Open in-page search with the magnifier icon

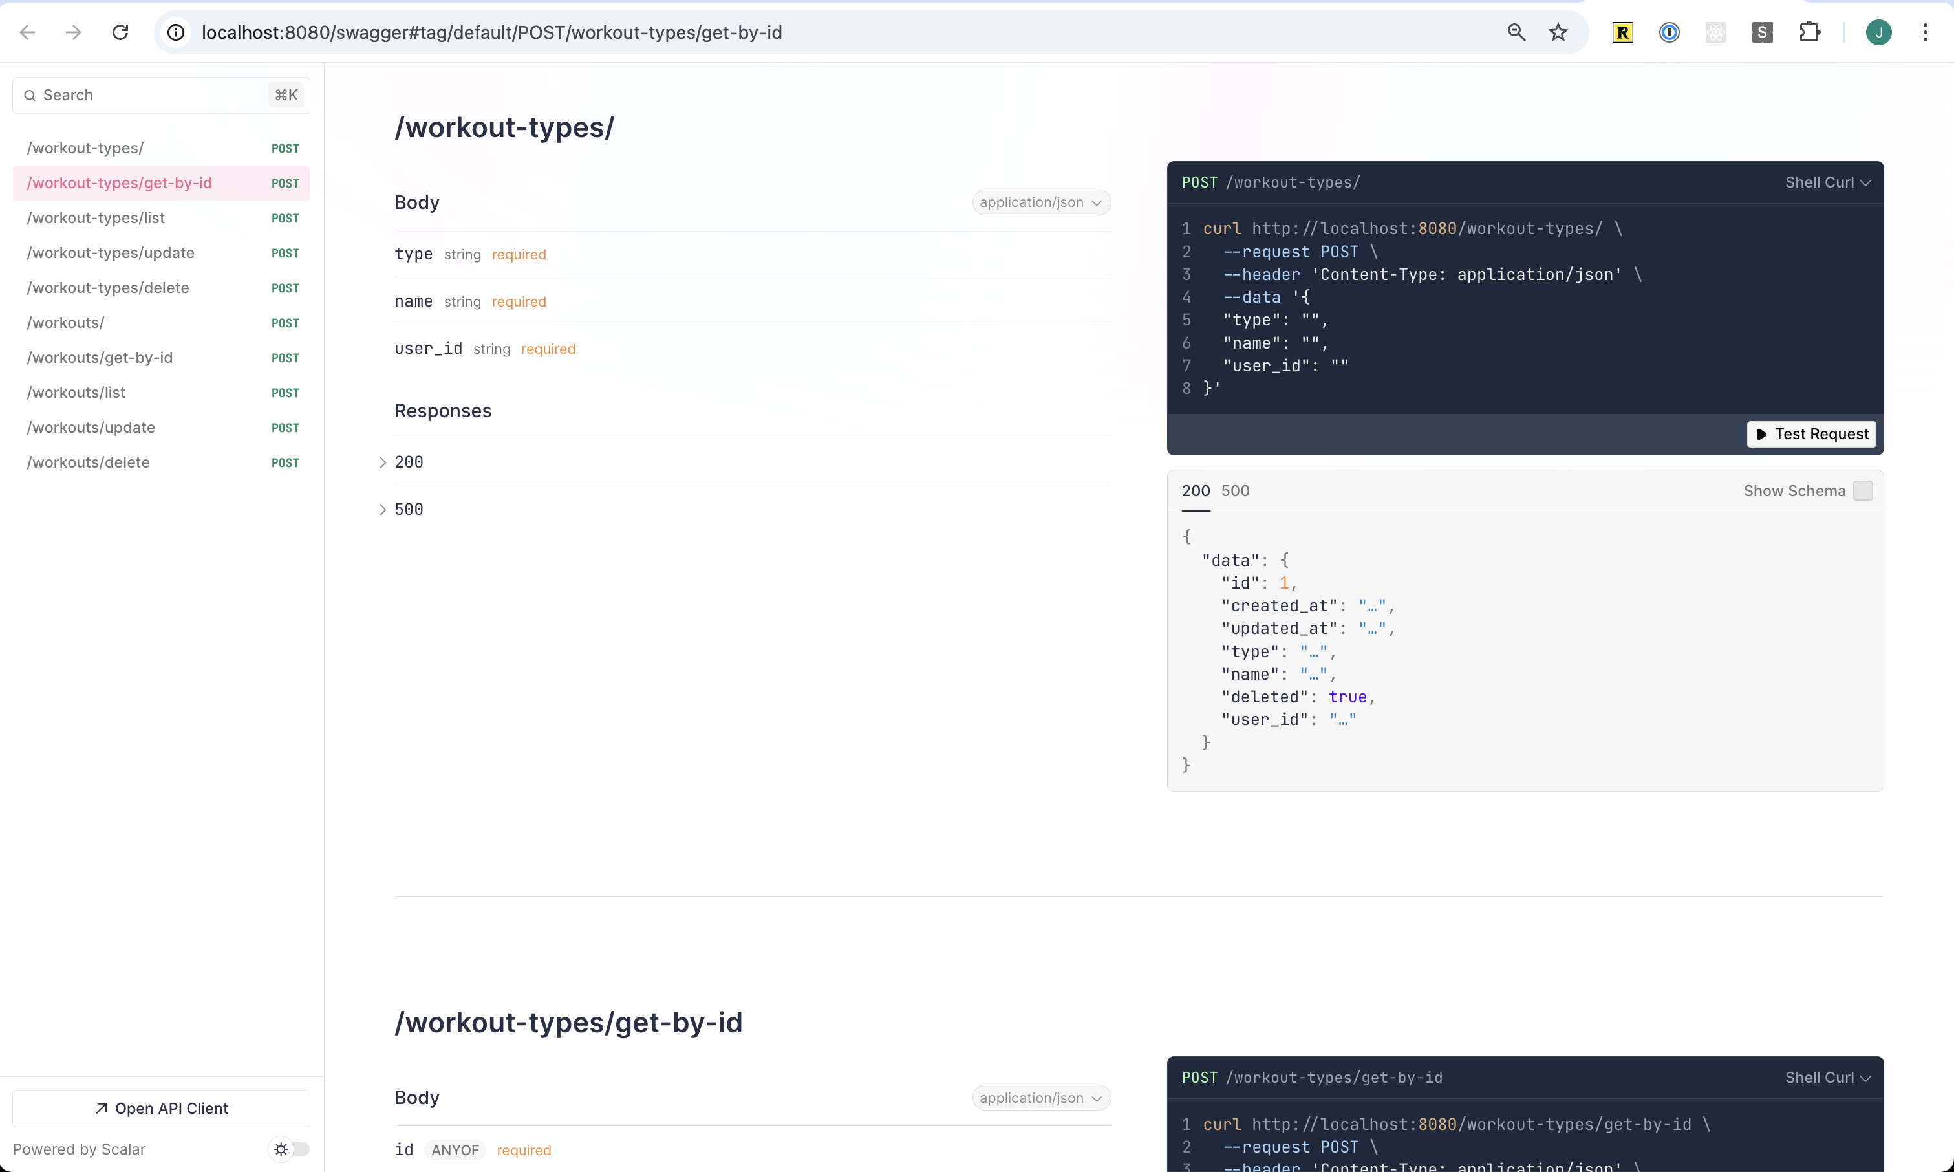1516,32
